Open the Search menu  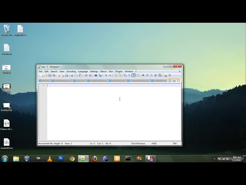coord(54,71)
